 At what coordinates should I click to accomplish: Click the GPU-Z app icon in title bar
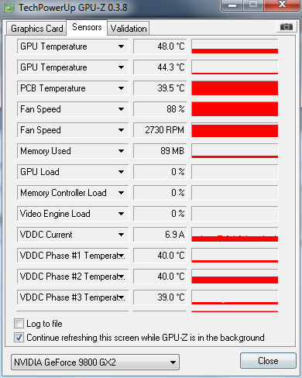(9, 8)
